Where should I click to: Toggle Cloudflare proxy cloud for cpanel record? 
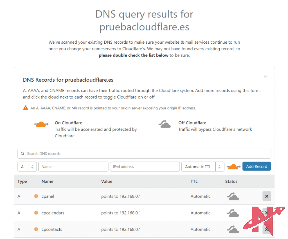(x=233, y=196)
